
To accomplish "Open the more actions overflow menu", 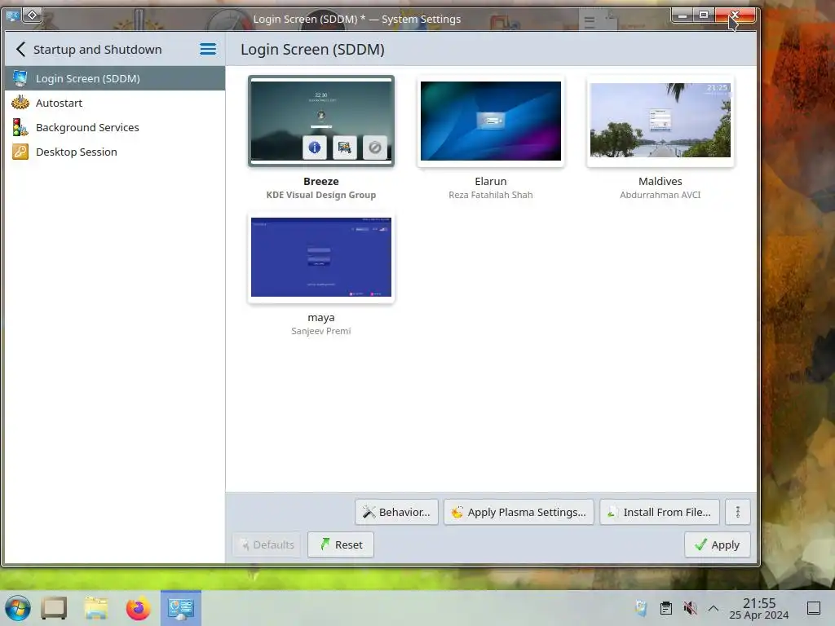I will (737, 512).
